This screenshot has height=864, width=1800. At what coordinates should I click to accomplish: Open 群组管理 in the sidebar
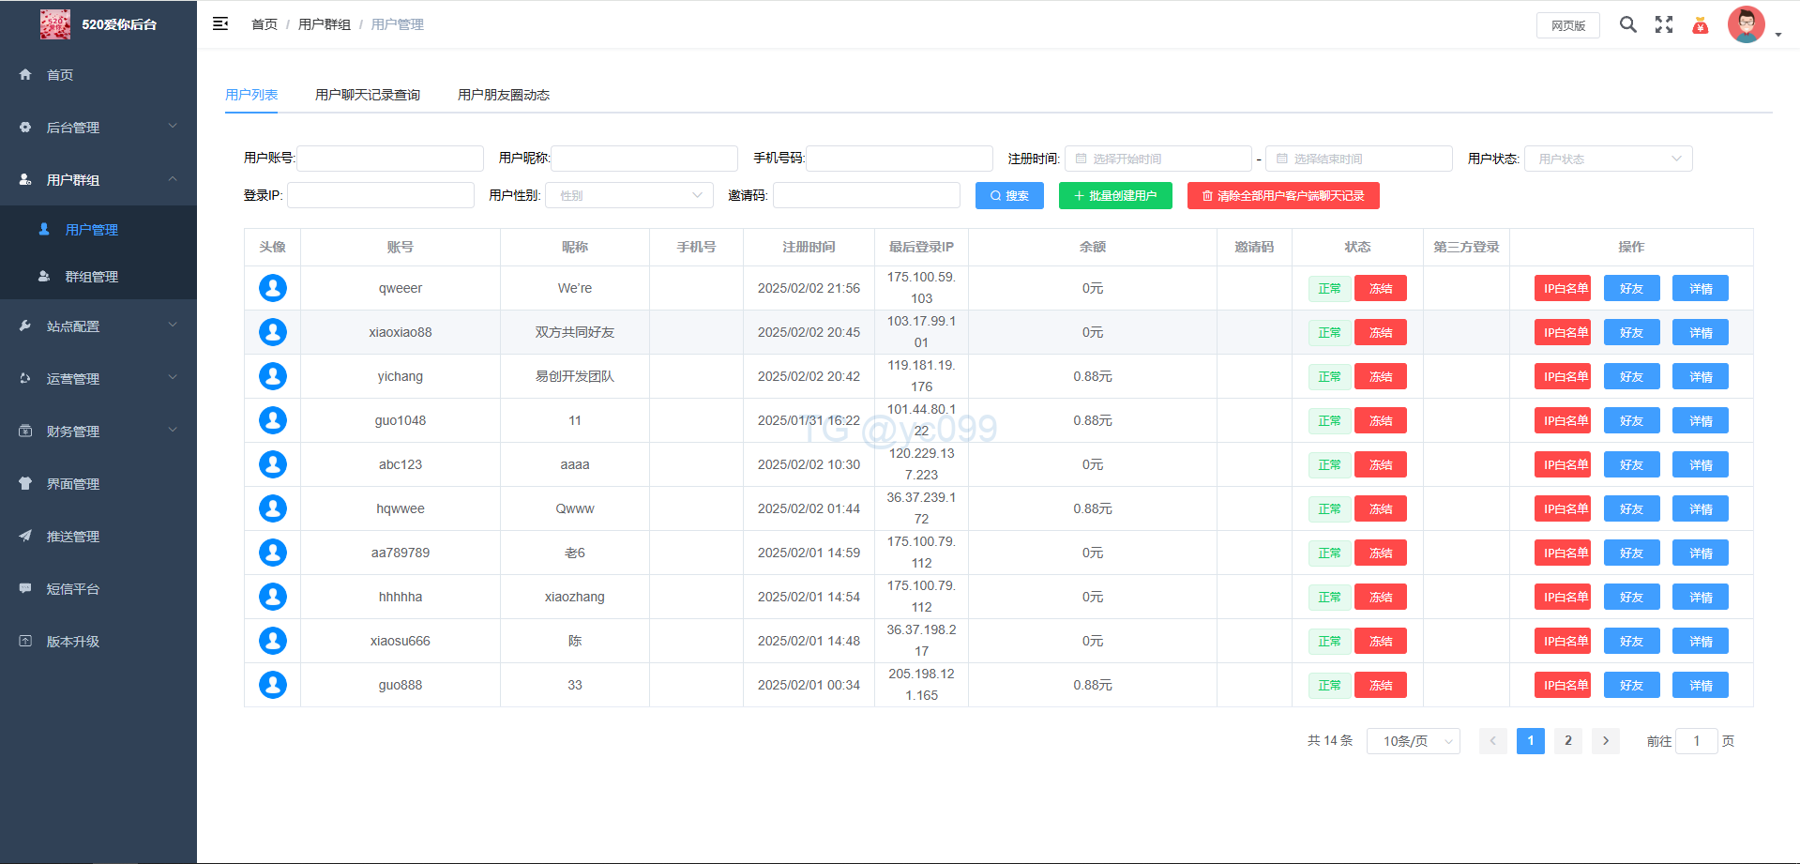[92, 277]
